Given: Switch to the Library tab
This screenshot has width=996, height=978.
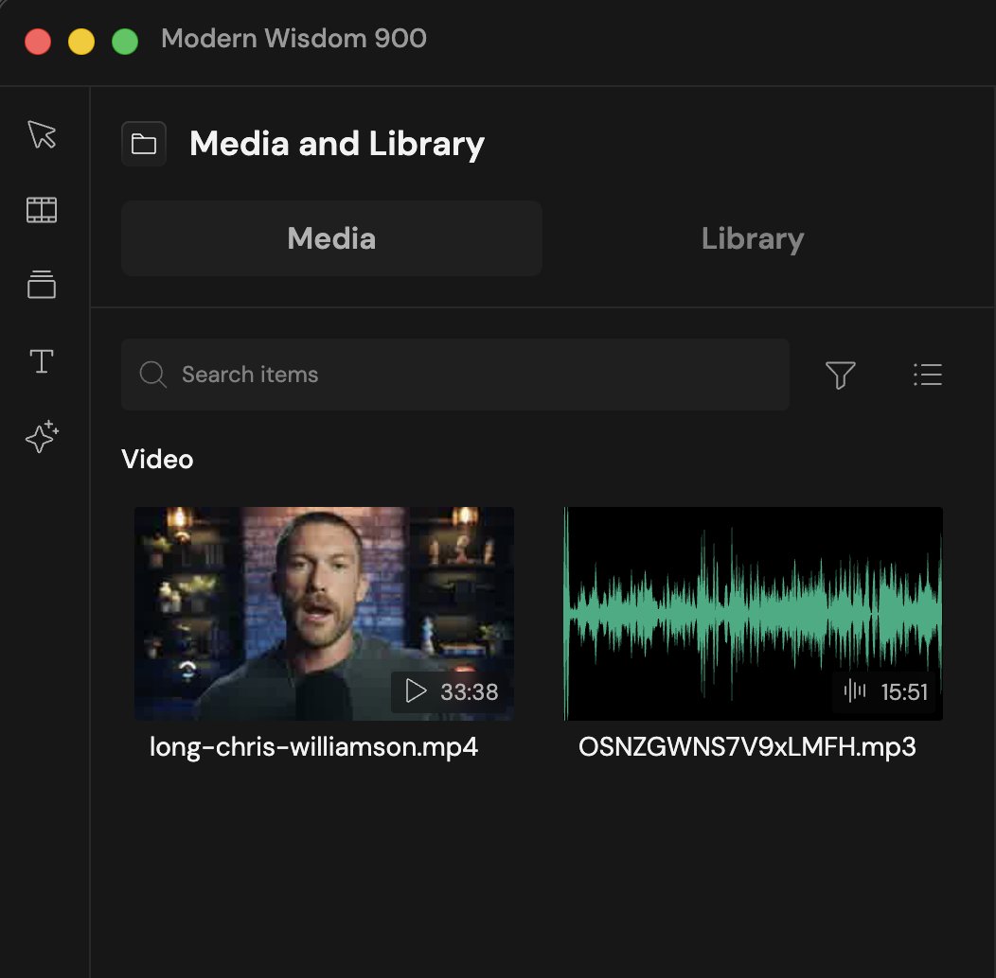Looking at the screenshot, I should tap(752, 238).
